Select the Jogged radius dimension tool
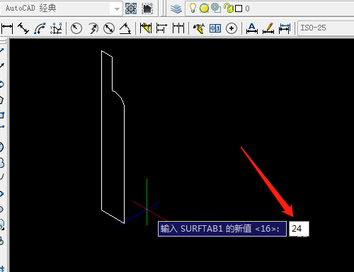Viewport: 354px width, 272px height. [93, 28]
